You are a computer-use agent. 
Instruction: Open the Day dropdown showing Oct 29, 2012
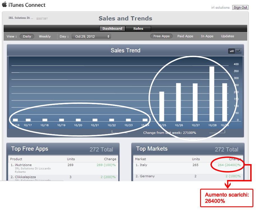91,36
